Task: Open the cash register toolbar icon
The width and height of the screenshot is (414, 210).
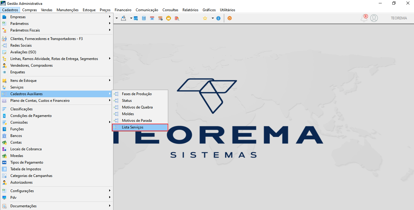Action: [x=124, y=18]
